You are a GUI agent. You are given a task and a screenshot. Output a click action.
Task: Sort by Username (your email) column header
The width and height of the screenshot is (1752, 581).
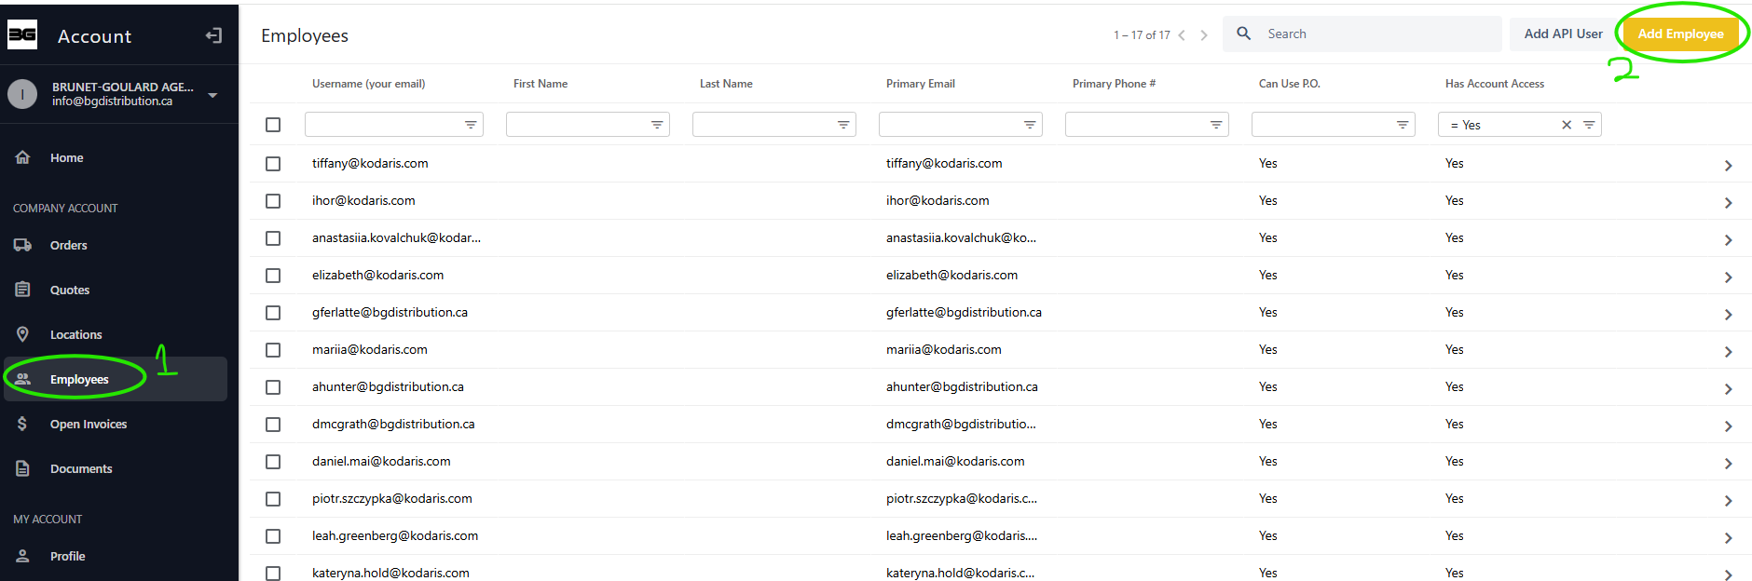tap(368, 84)
